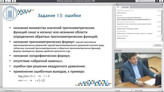The width and height of the screenshot is (164, 92).
Task: Click the presentation file name title bar
Action: (9, 5)
